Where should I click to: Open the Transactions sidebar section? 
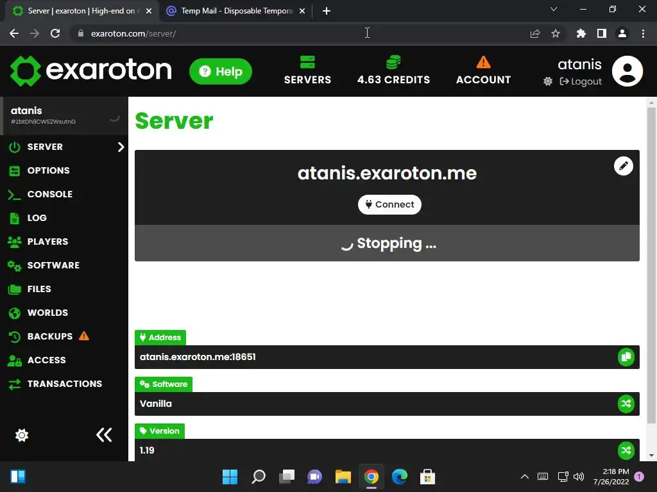(x=65, y=384)
